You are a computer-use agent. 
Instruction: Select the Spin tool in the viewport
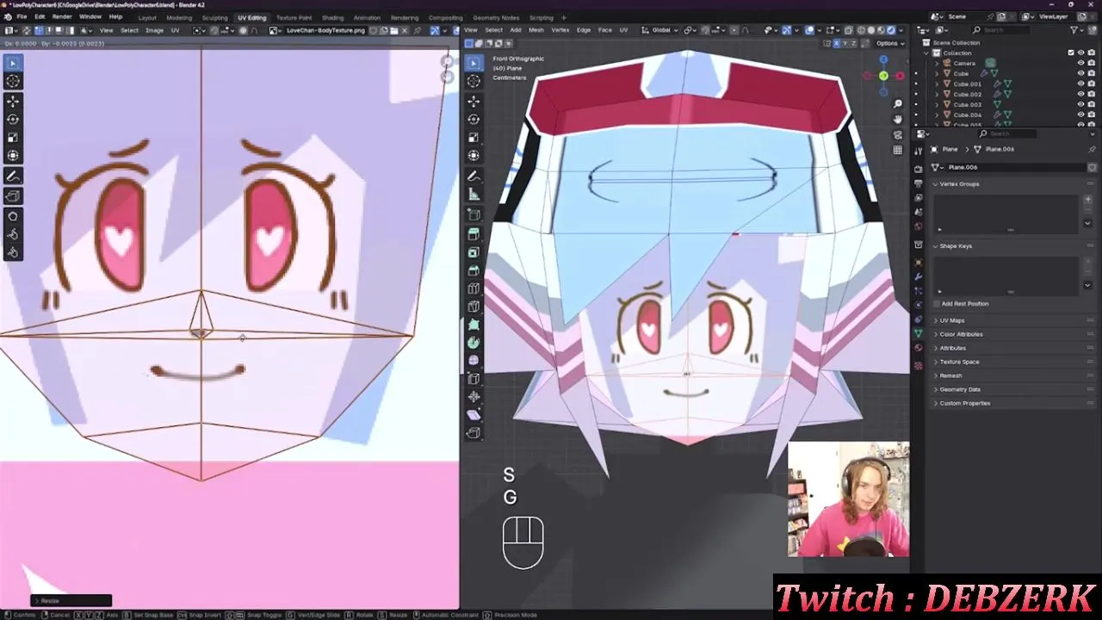point(474,343)
